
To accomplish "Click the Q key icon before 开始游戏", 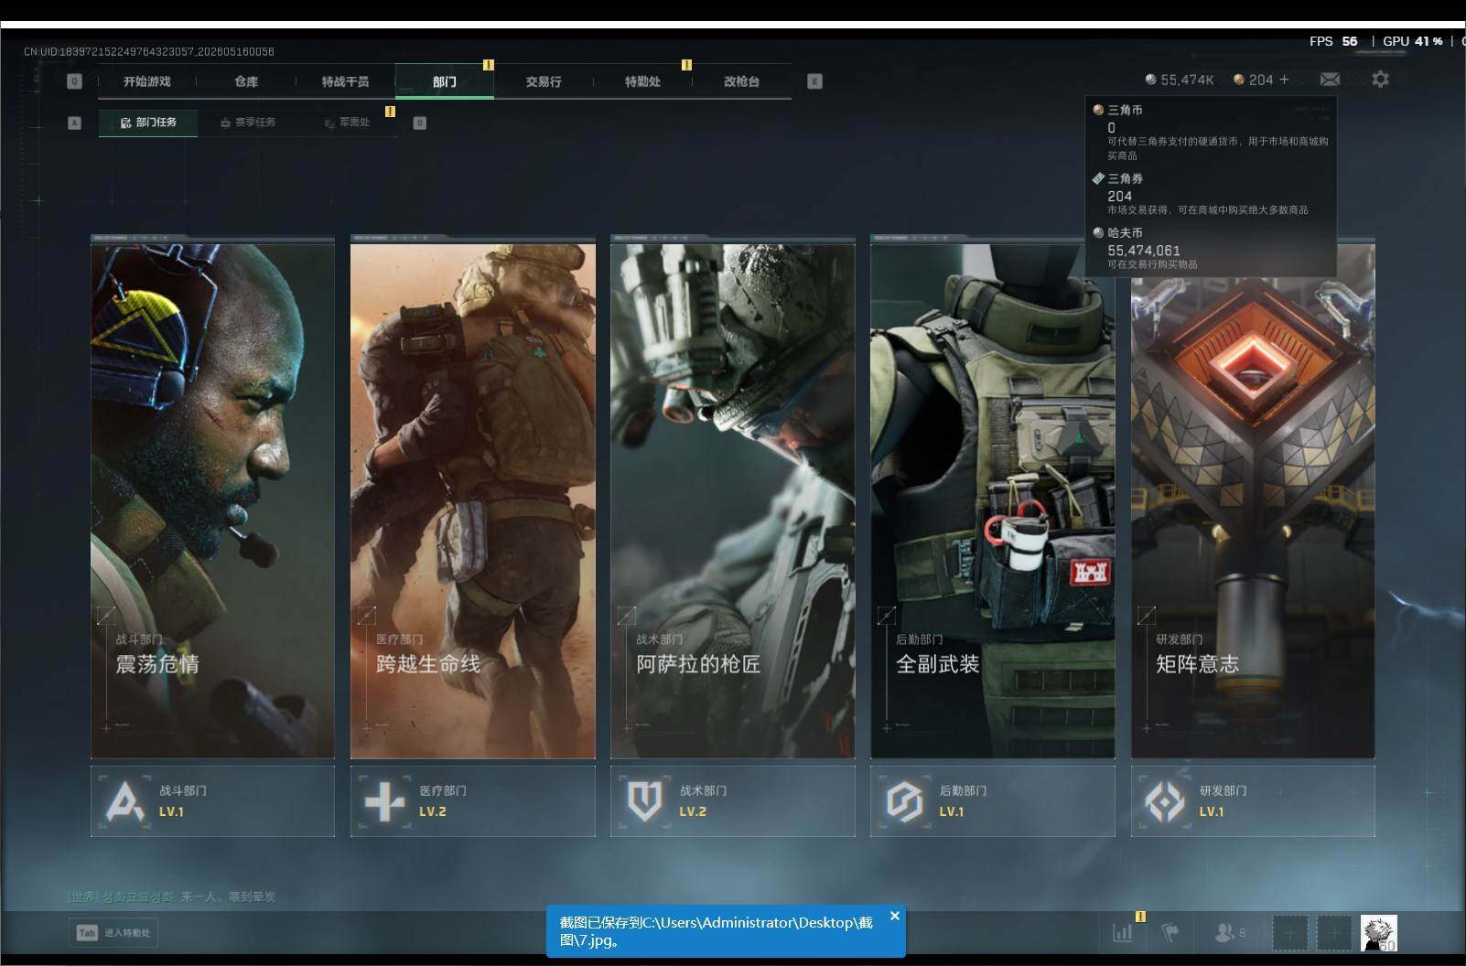I will [75, 81].
